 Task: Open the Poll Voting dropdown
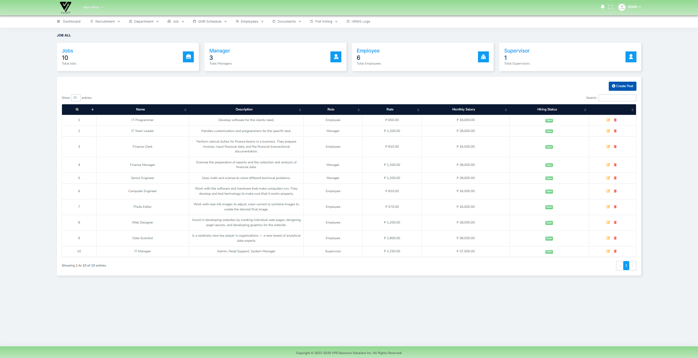(323, 22)
